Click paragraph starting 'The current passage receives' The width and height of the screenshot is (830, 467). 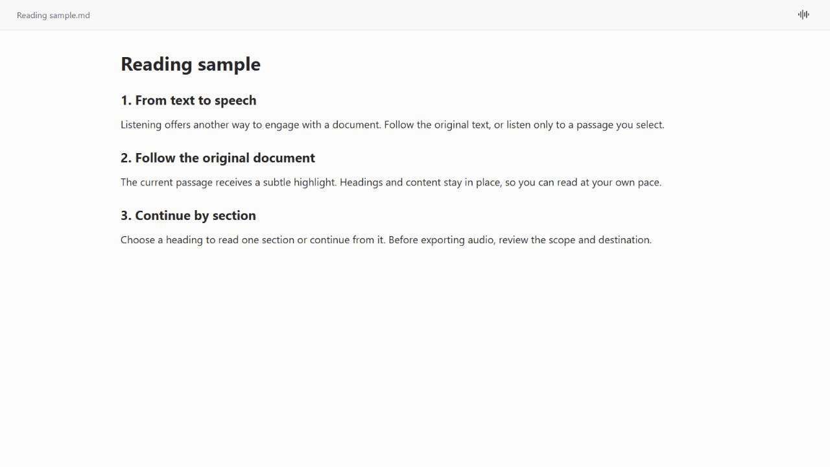click(x=391, y=182)
